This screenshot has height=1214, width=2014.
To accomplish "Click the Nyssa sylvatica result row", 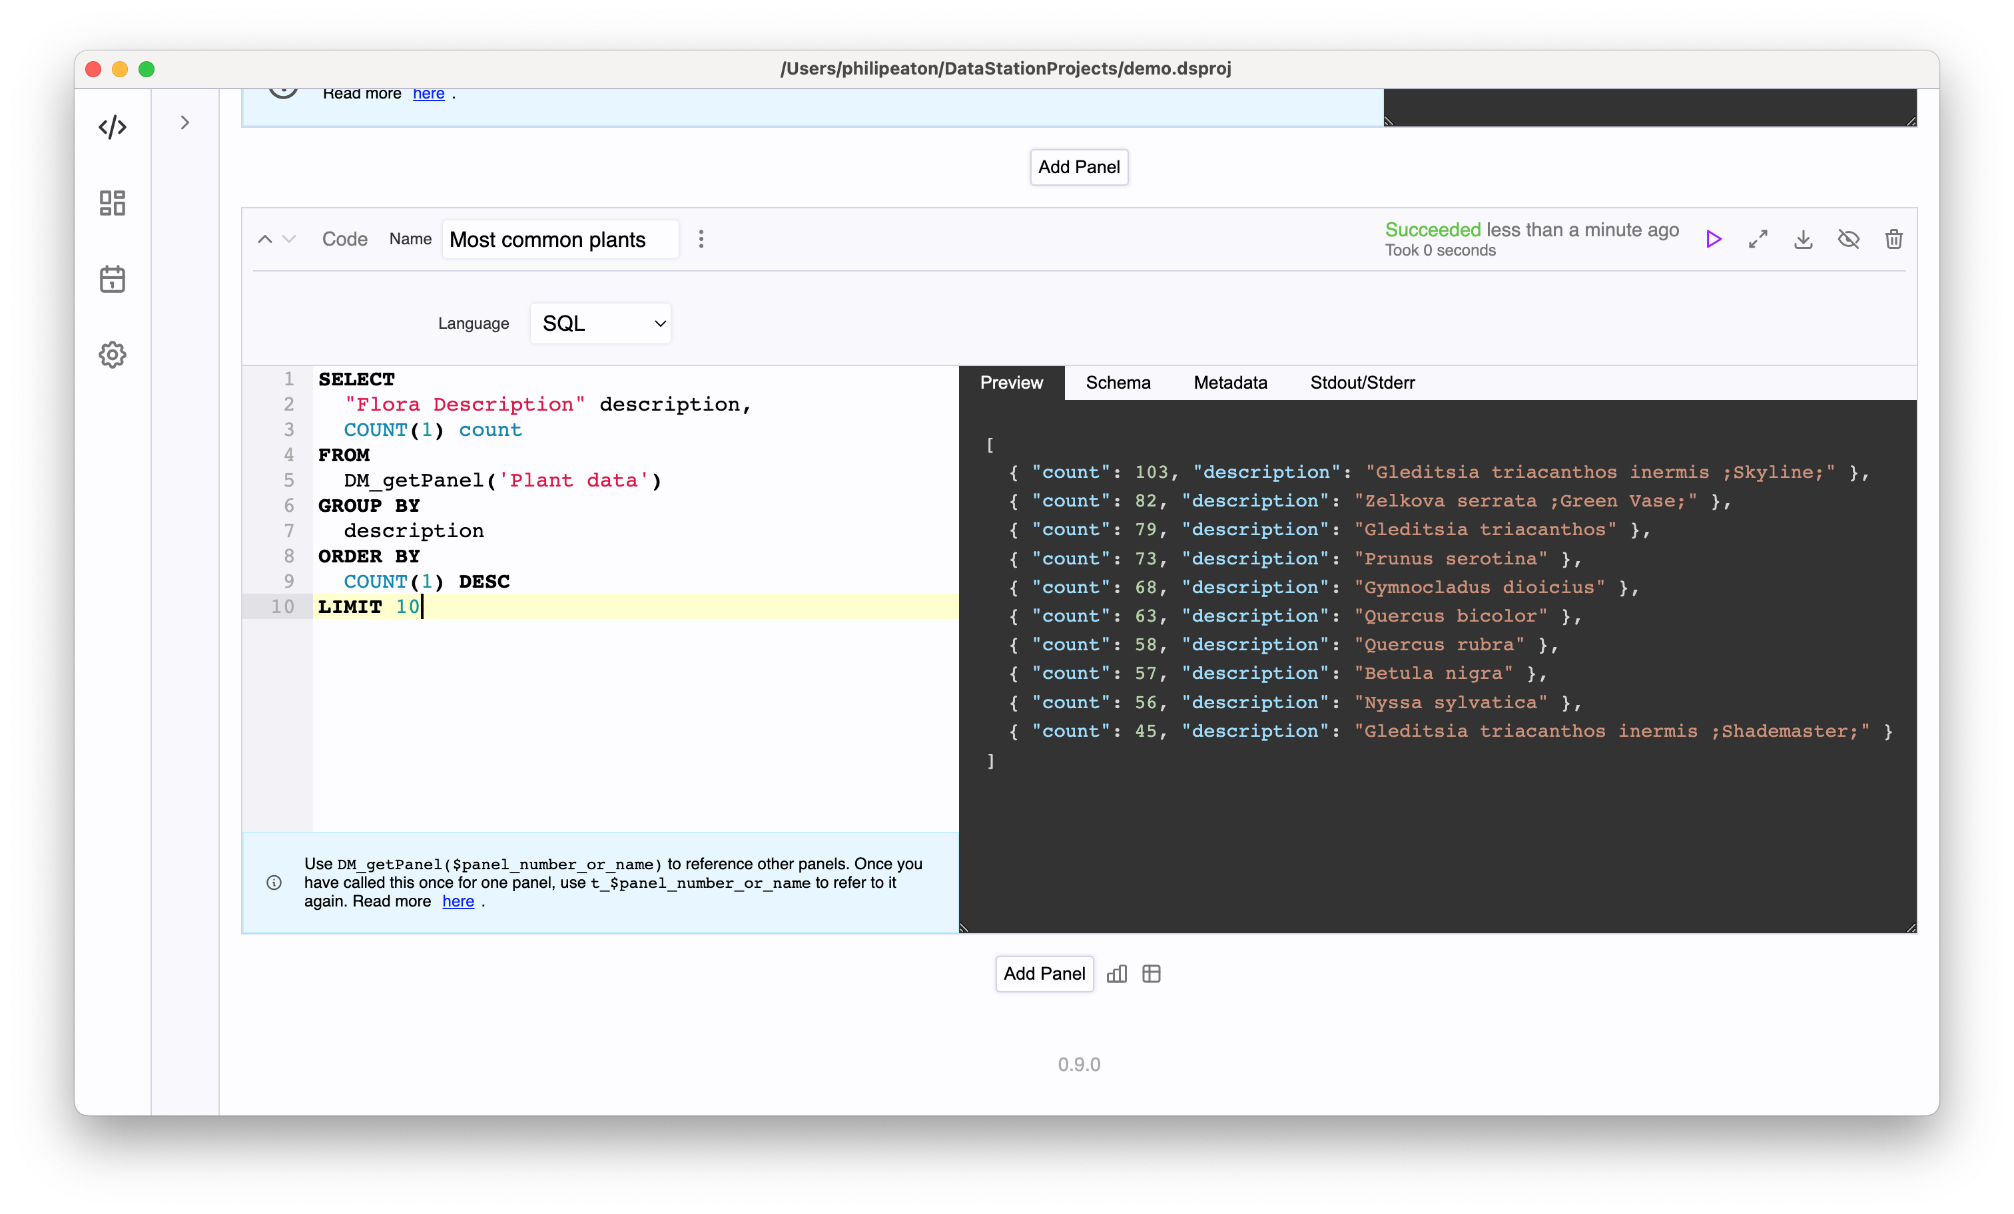I will point(1295,703).
